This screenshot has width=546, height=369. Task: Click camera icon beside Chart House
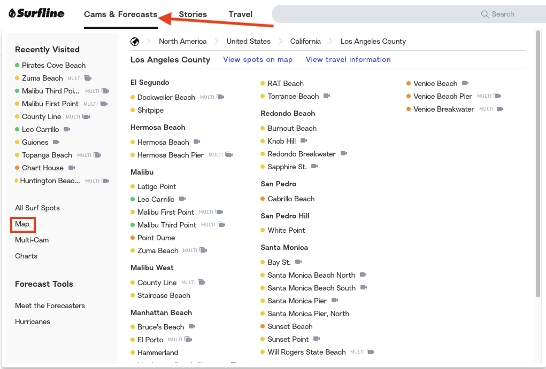pyautogui.click(x=71, y=168)
